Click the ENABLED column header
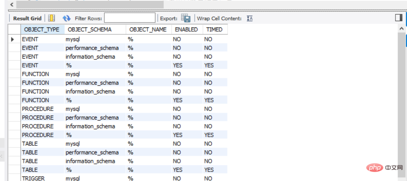 pos(187,29)
